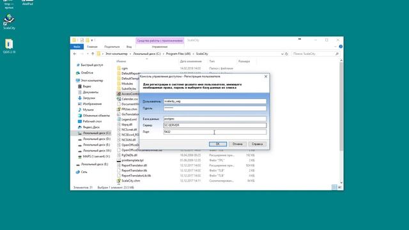Open Документы in navigation pane
The image size is (409, 230).
(x=90, y=92)
